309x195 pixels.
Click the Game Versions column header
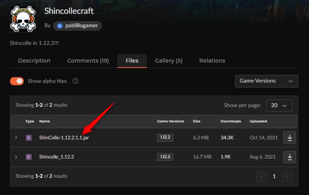(x=171, y=121)
